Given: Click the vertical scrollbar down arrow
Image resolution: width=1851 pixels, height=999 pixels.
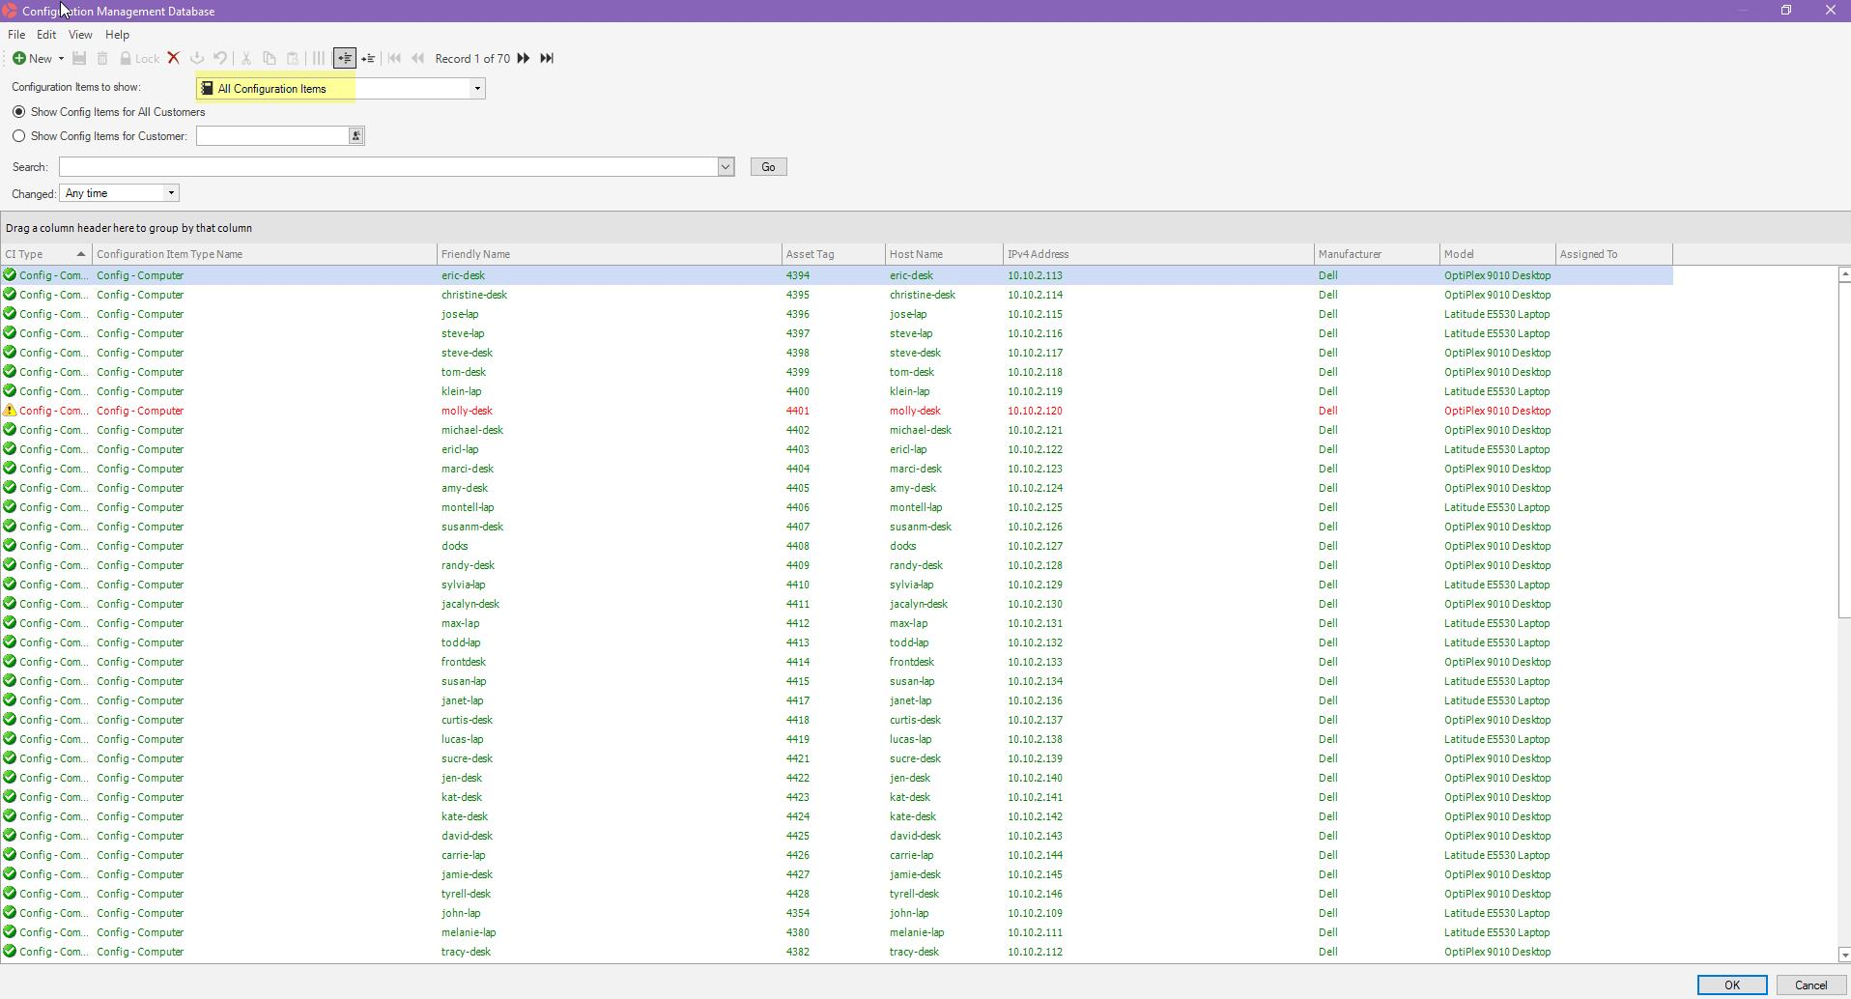Looking at the screenshot, I should pos(1843,956).
